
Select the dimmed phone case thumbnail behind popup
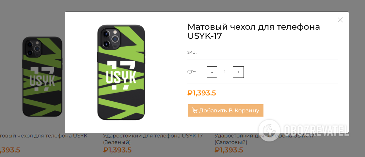pos(42,77)
